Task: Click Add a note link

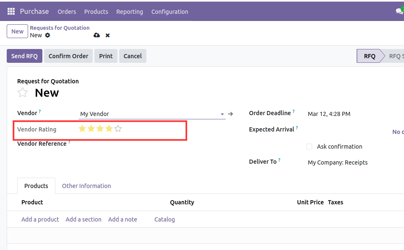Action: click(x=123, y=219)
